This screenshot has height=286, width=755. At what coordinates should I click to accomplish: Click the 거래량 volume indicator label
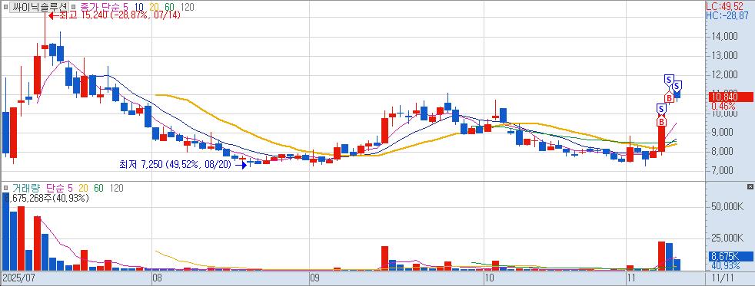pos(26,188)
